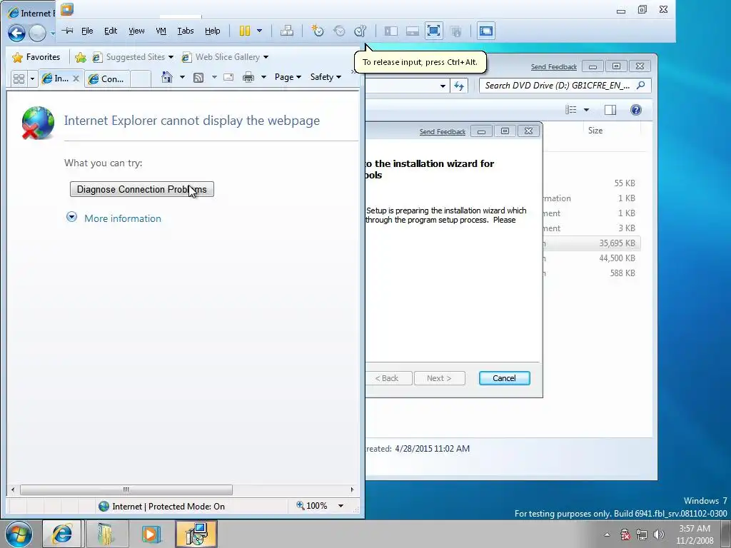Viewport: 731px width, 548px height.
Task: Toggle the Explorer preview pane
Action: (x=610, y=109)
